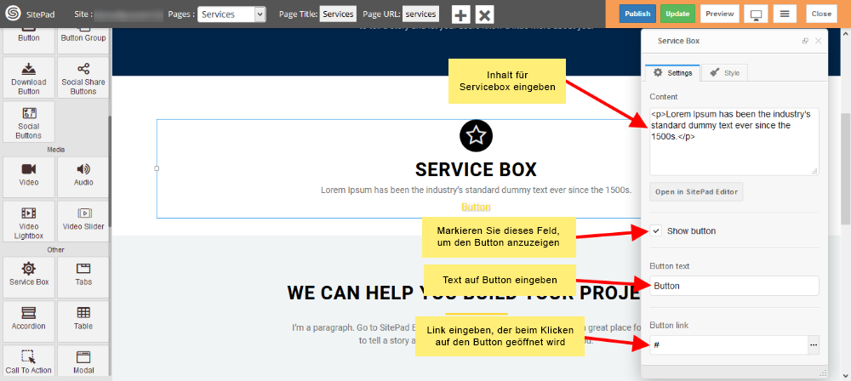
Task: Add the Video Slider widget
Action: pyautogui.click(x=83, y=221)
